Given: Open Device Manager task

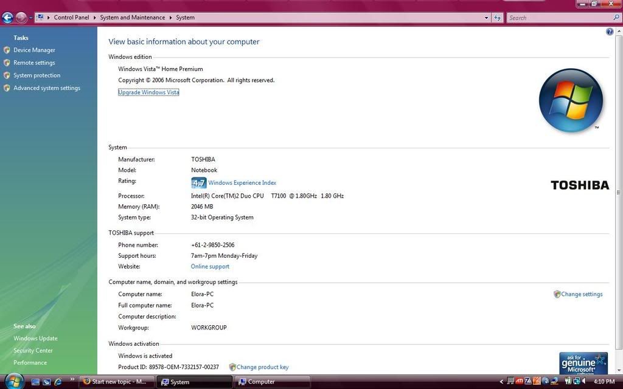Looking at the screenshot, I should click(x=34, y=50).
